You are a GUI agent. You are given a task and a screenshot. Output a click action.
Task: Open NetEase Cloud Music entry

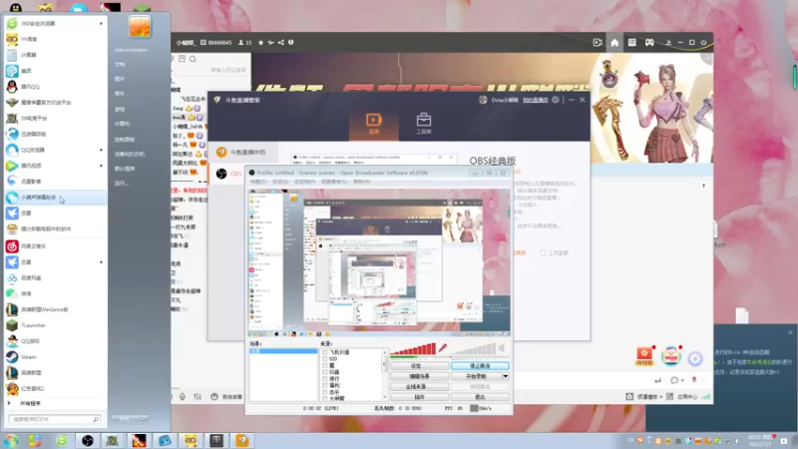pos(55,246)
